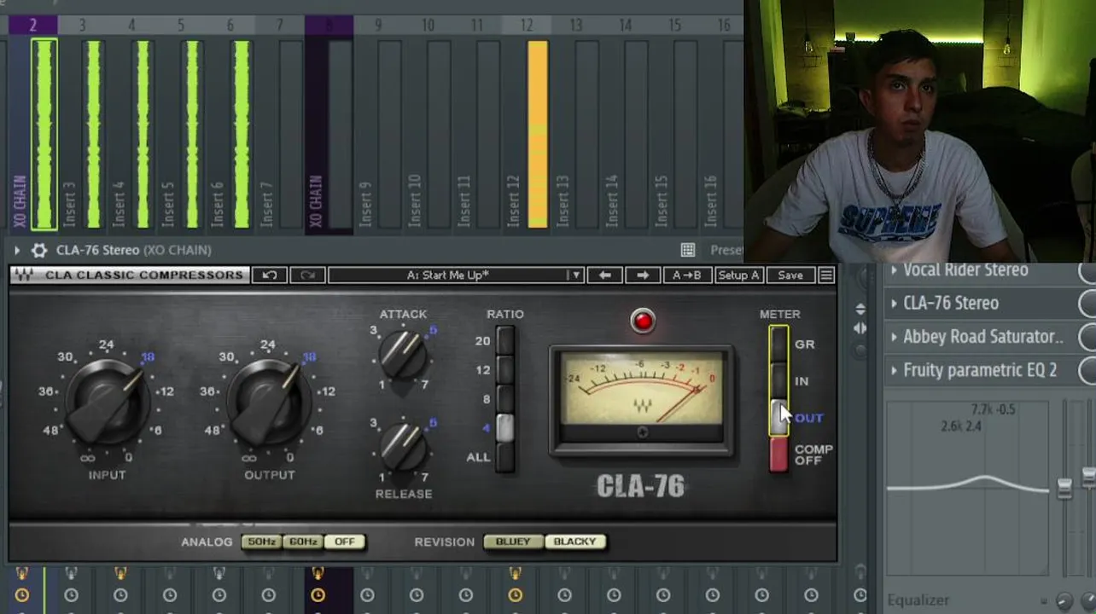This screenshot has width=1096, height=614.
Task: Set the compression ratio to 12
Action: tap(505, 370)
